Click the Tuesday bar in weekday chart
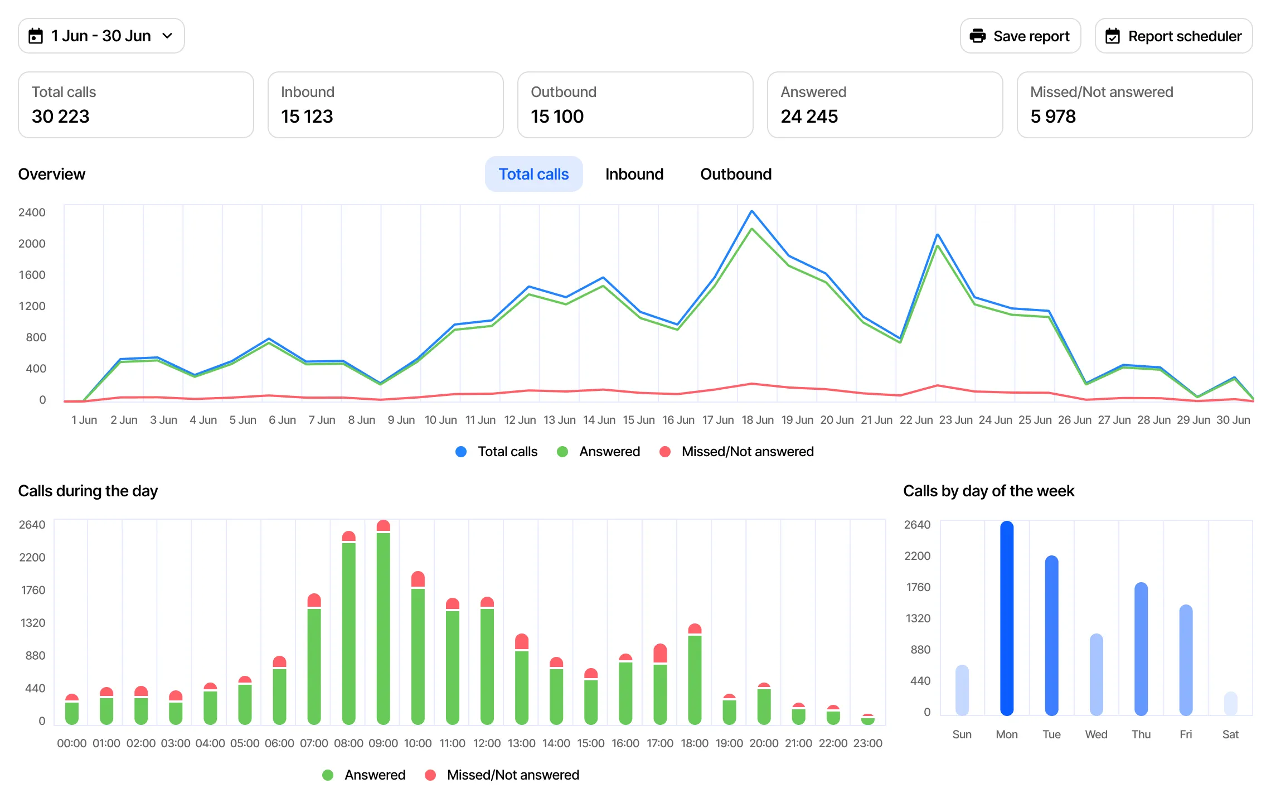 pyautogui.click(x=1051, y=635)
